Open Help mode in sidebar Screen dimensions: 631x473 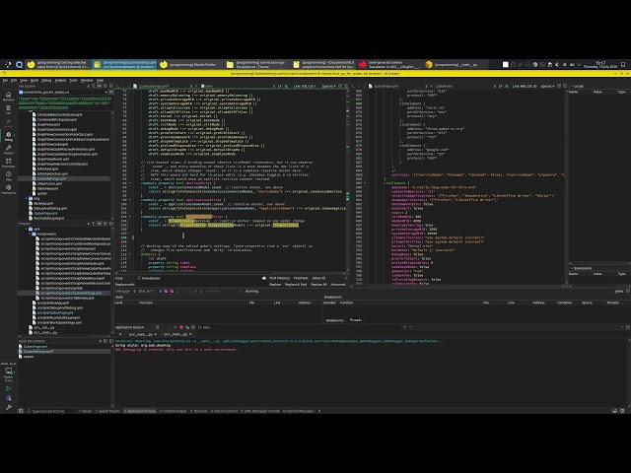click(9, 176)
